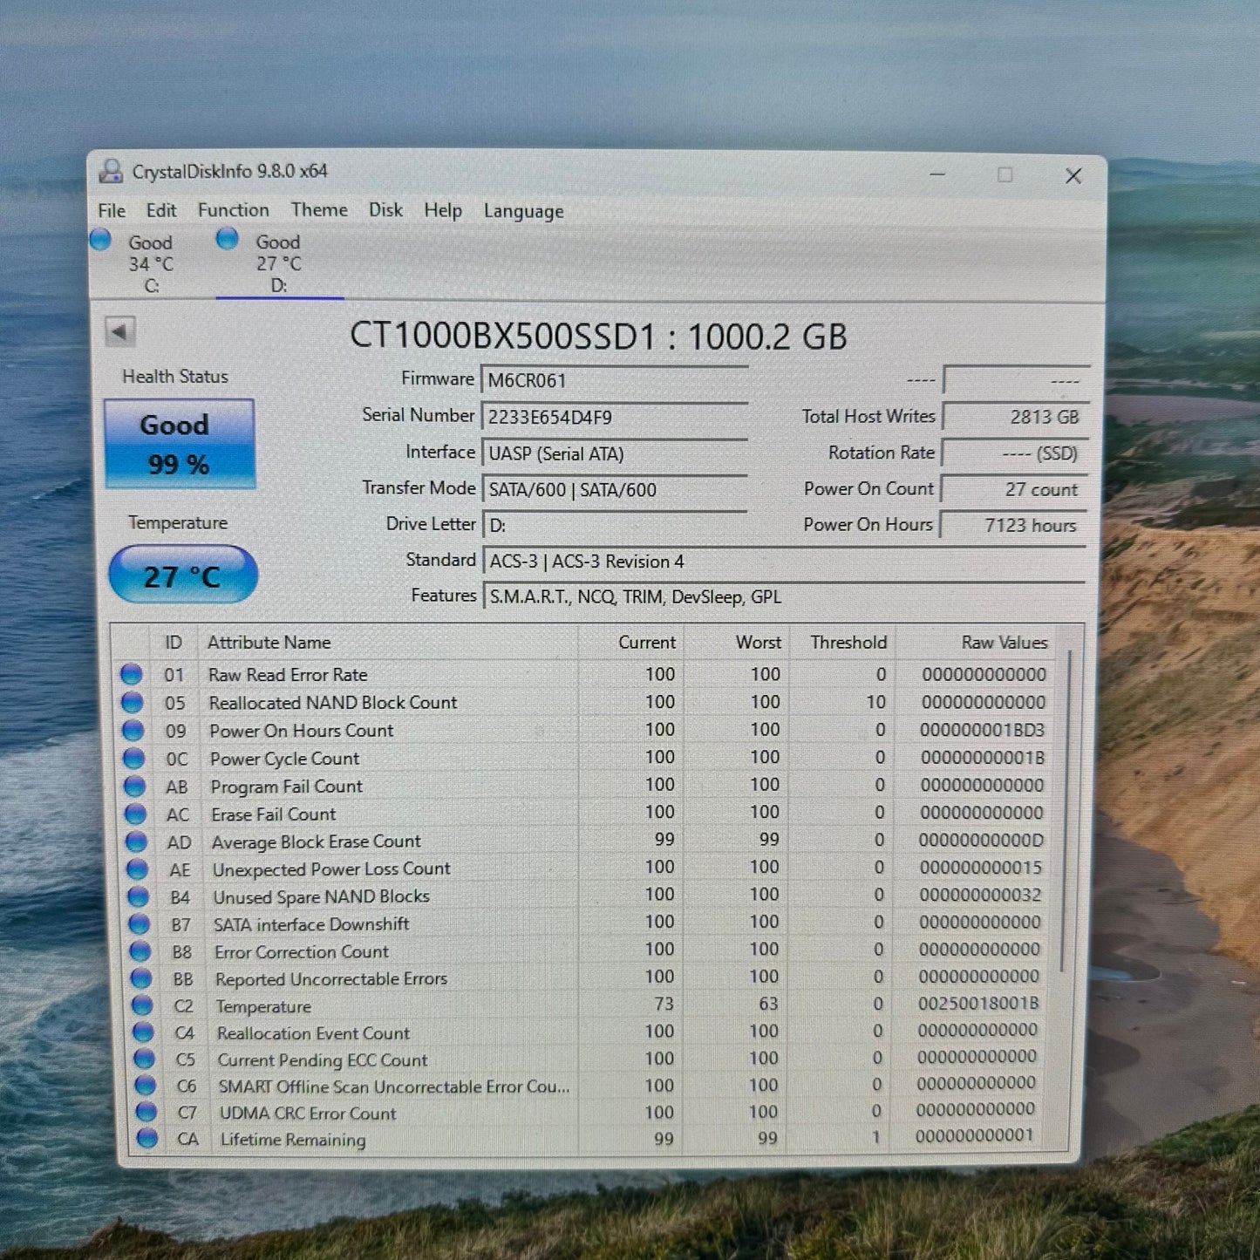Click the Threshold column header
The width and height of the screenshot is (1260, 1260).
click(842, 643)
